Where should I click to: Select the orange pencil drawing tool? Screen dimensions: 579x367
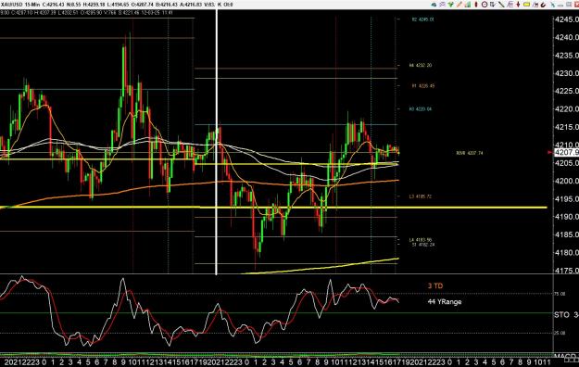(459, 5)
